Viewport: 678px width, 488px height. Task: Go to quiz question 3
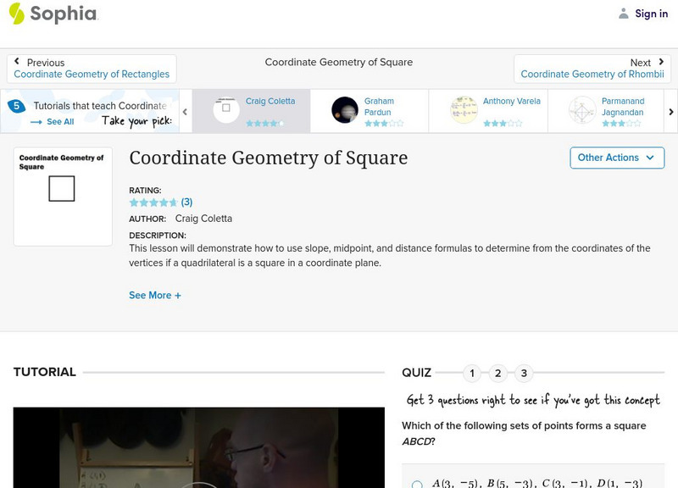pyautogui.click(x=525, y=373)
